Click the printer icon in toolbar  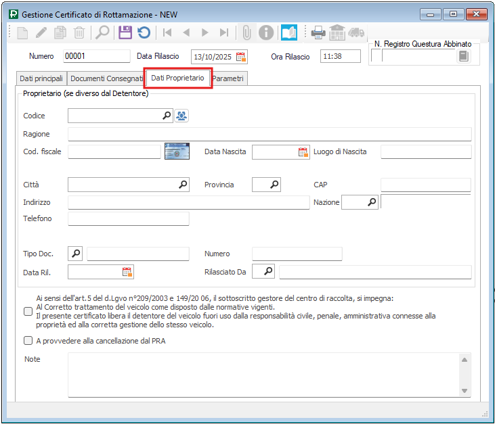(x=318, y=32)
